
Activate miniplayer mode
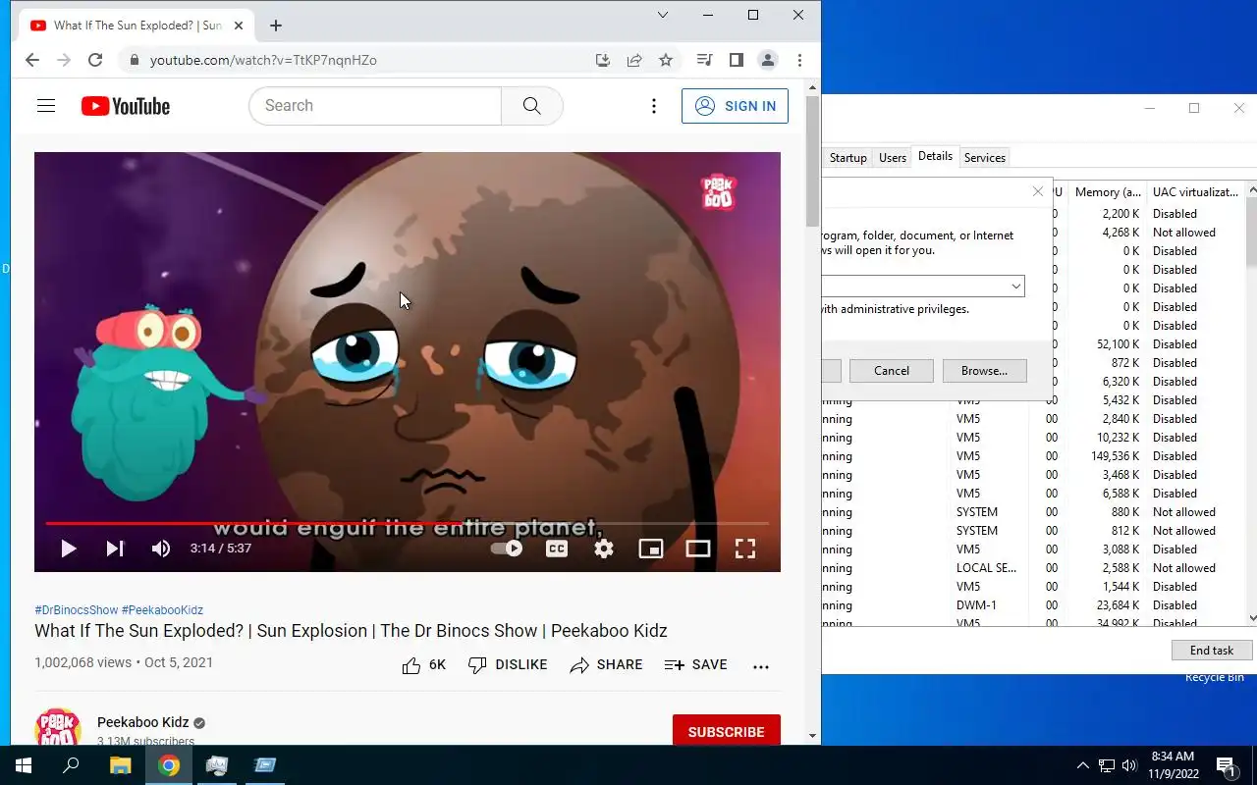(x=651, y=549)
